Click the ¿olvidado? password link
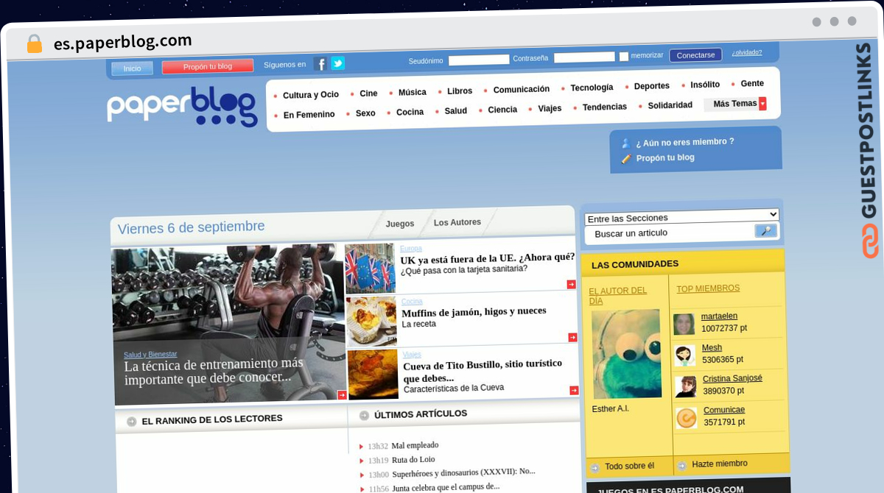The image size is (884, 493). (747, 52)
